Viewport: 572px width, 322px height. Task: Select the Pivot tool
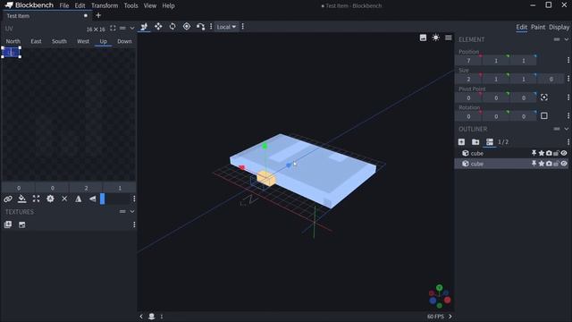[187, 27]
